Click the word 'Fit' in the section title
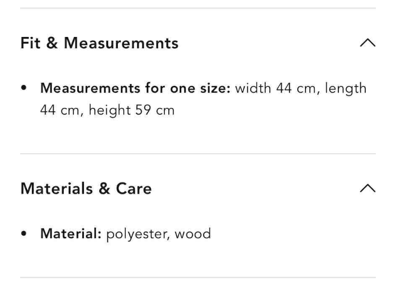The image size is (396, 291). (x=31, y=43)
